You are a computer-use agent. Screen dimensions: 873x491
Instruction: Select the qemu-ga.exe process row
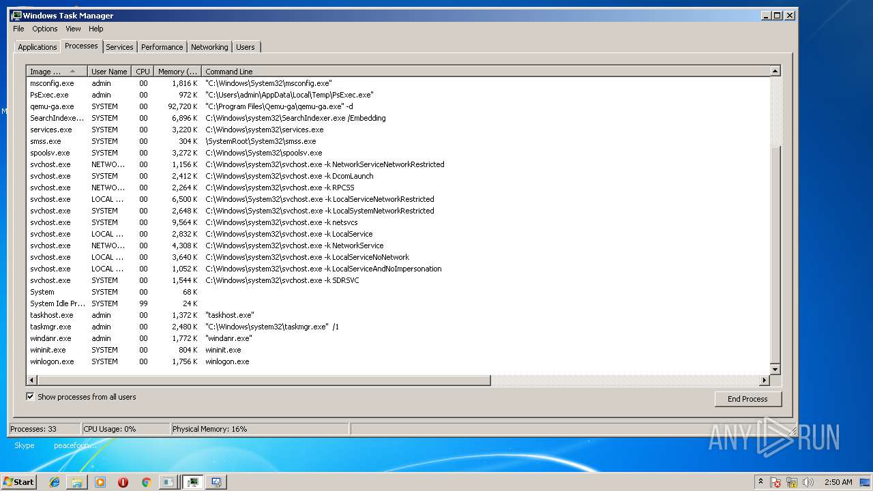398,106
